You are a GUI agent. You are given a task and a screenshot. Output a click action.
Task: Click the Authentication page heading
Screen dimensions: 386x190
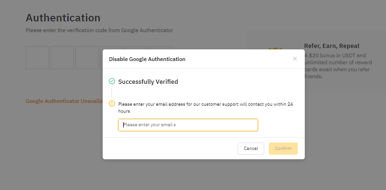63,18
